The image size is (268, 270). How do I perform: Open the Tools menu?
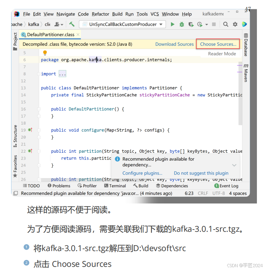click(x=142, y=14)
